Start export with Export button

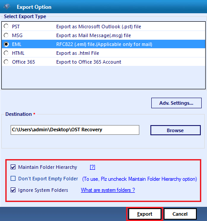145,214
